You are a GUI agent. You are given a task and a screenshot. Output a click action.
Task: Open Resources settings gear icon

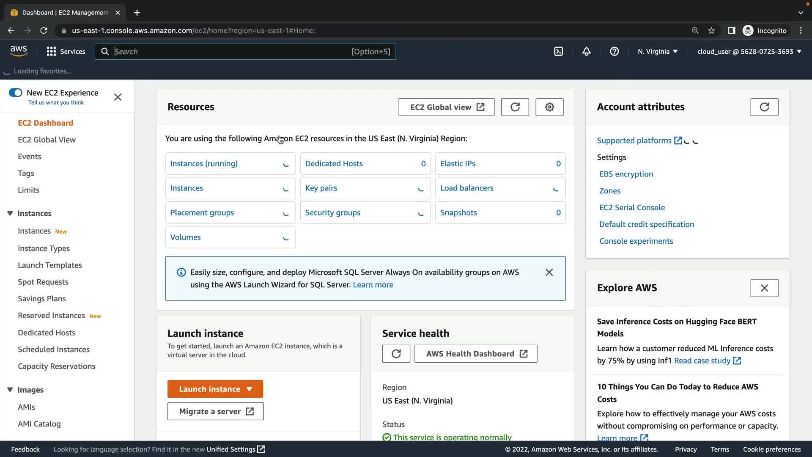pyautogui.click(x=549, y=107)
